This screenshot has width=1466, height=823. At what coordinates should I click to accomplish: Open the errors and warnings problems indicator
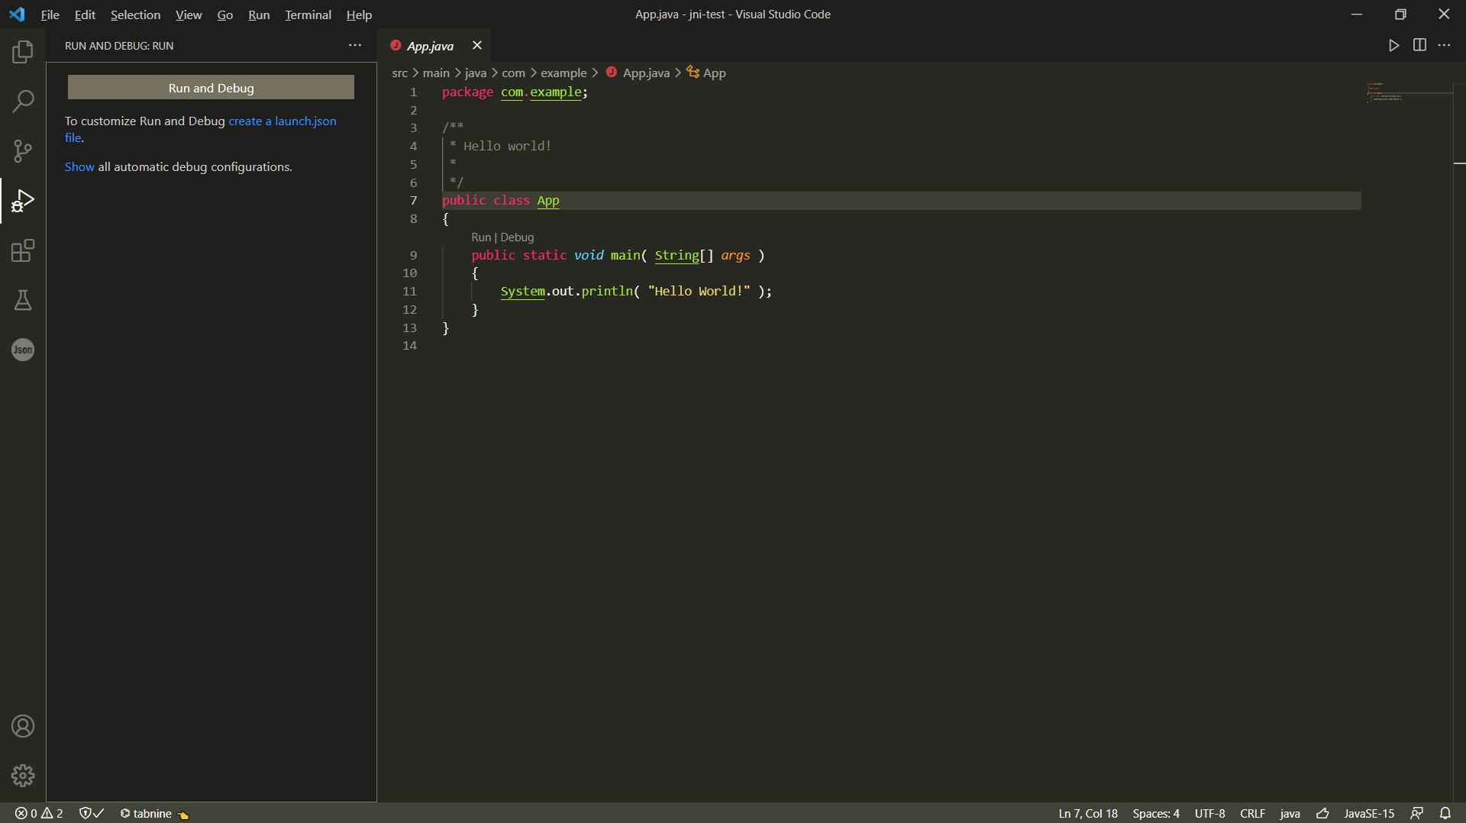[x=39, y=813]
